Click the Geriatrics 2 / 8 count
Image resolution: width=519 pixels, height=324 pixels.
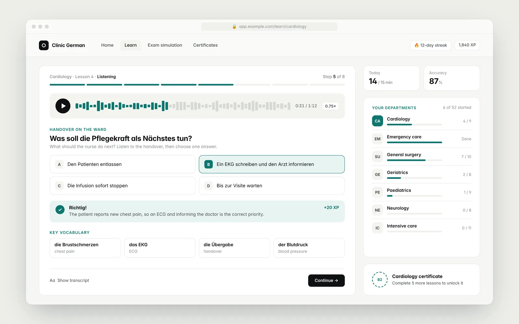pos(467,175)
